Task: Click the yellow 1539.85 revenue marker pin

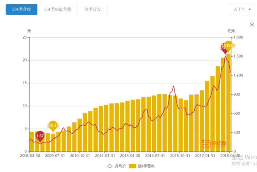Action: pyautogui.click(x=229, y=46)
